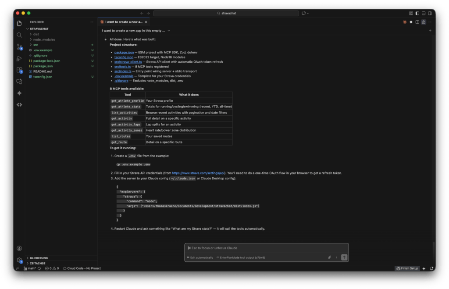Collapse the STRAVACHAT root folder
Screen dimensions: 449x289
coord(39,29)
